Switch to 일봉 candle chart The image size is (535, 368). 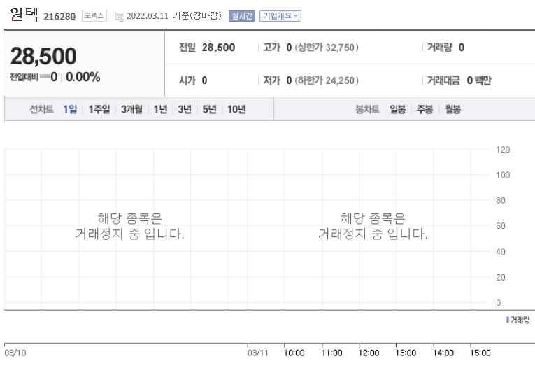(x=397, y=109)
